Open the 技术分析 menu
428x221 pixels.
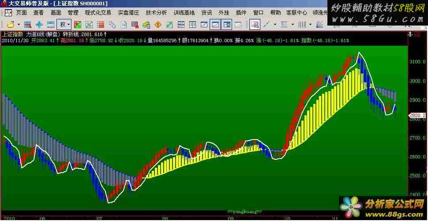[156, 13]
